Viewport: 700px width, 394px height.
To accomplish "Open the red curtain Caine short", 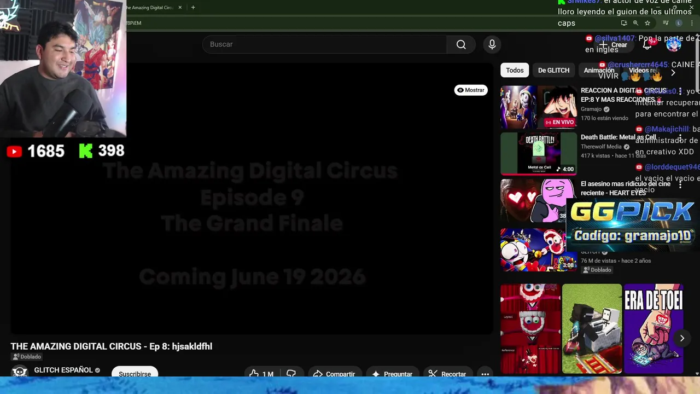I will [x=530, y=329].
